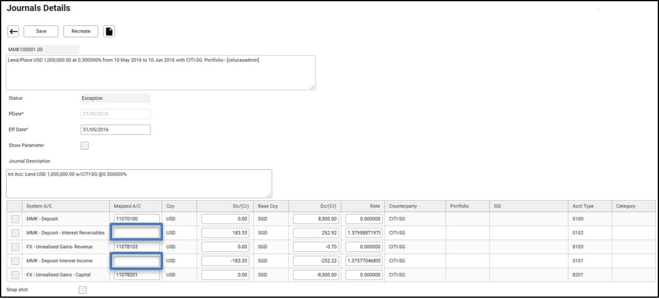Click the Rate field for MMK - Deposit row
This screenshot has height=299, width=659.
pyautogui.click(x=363, y=219)
